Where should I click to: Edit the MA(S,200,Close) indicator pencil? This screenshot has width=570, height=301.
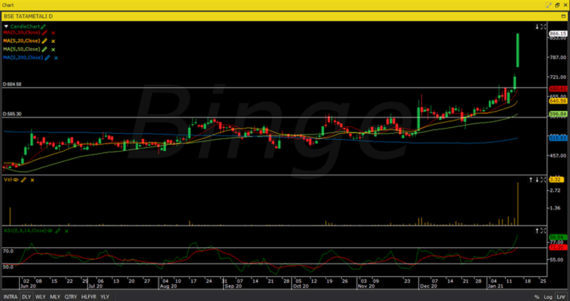coord(47,58)
